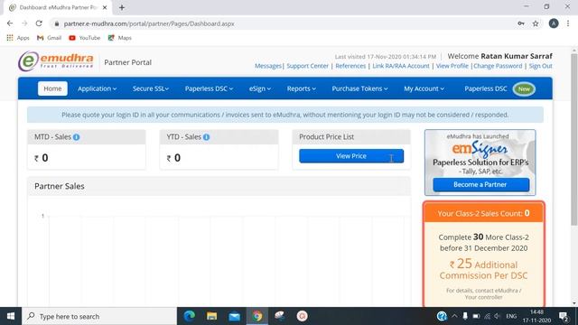This screenshot has width=578, height=325.
Task: Open the Get Help tray icon
Action: (x=442, y=316)
